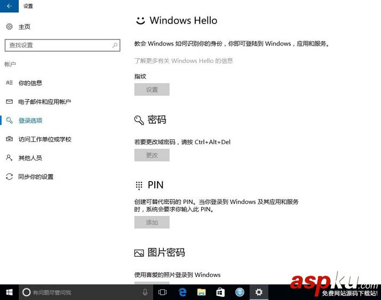This screenshot has height=300, width=381.
Task: Go to 其他人员 settings
Action: coord(30,158)
